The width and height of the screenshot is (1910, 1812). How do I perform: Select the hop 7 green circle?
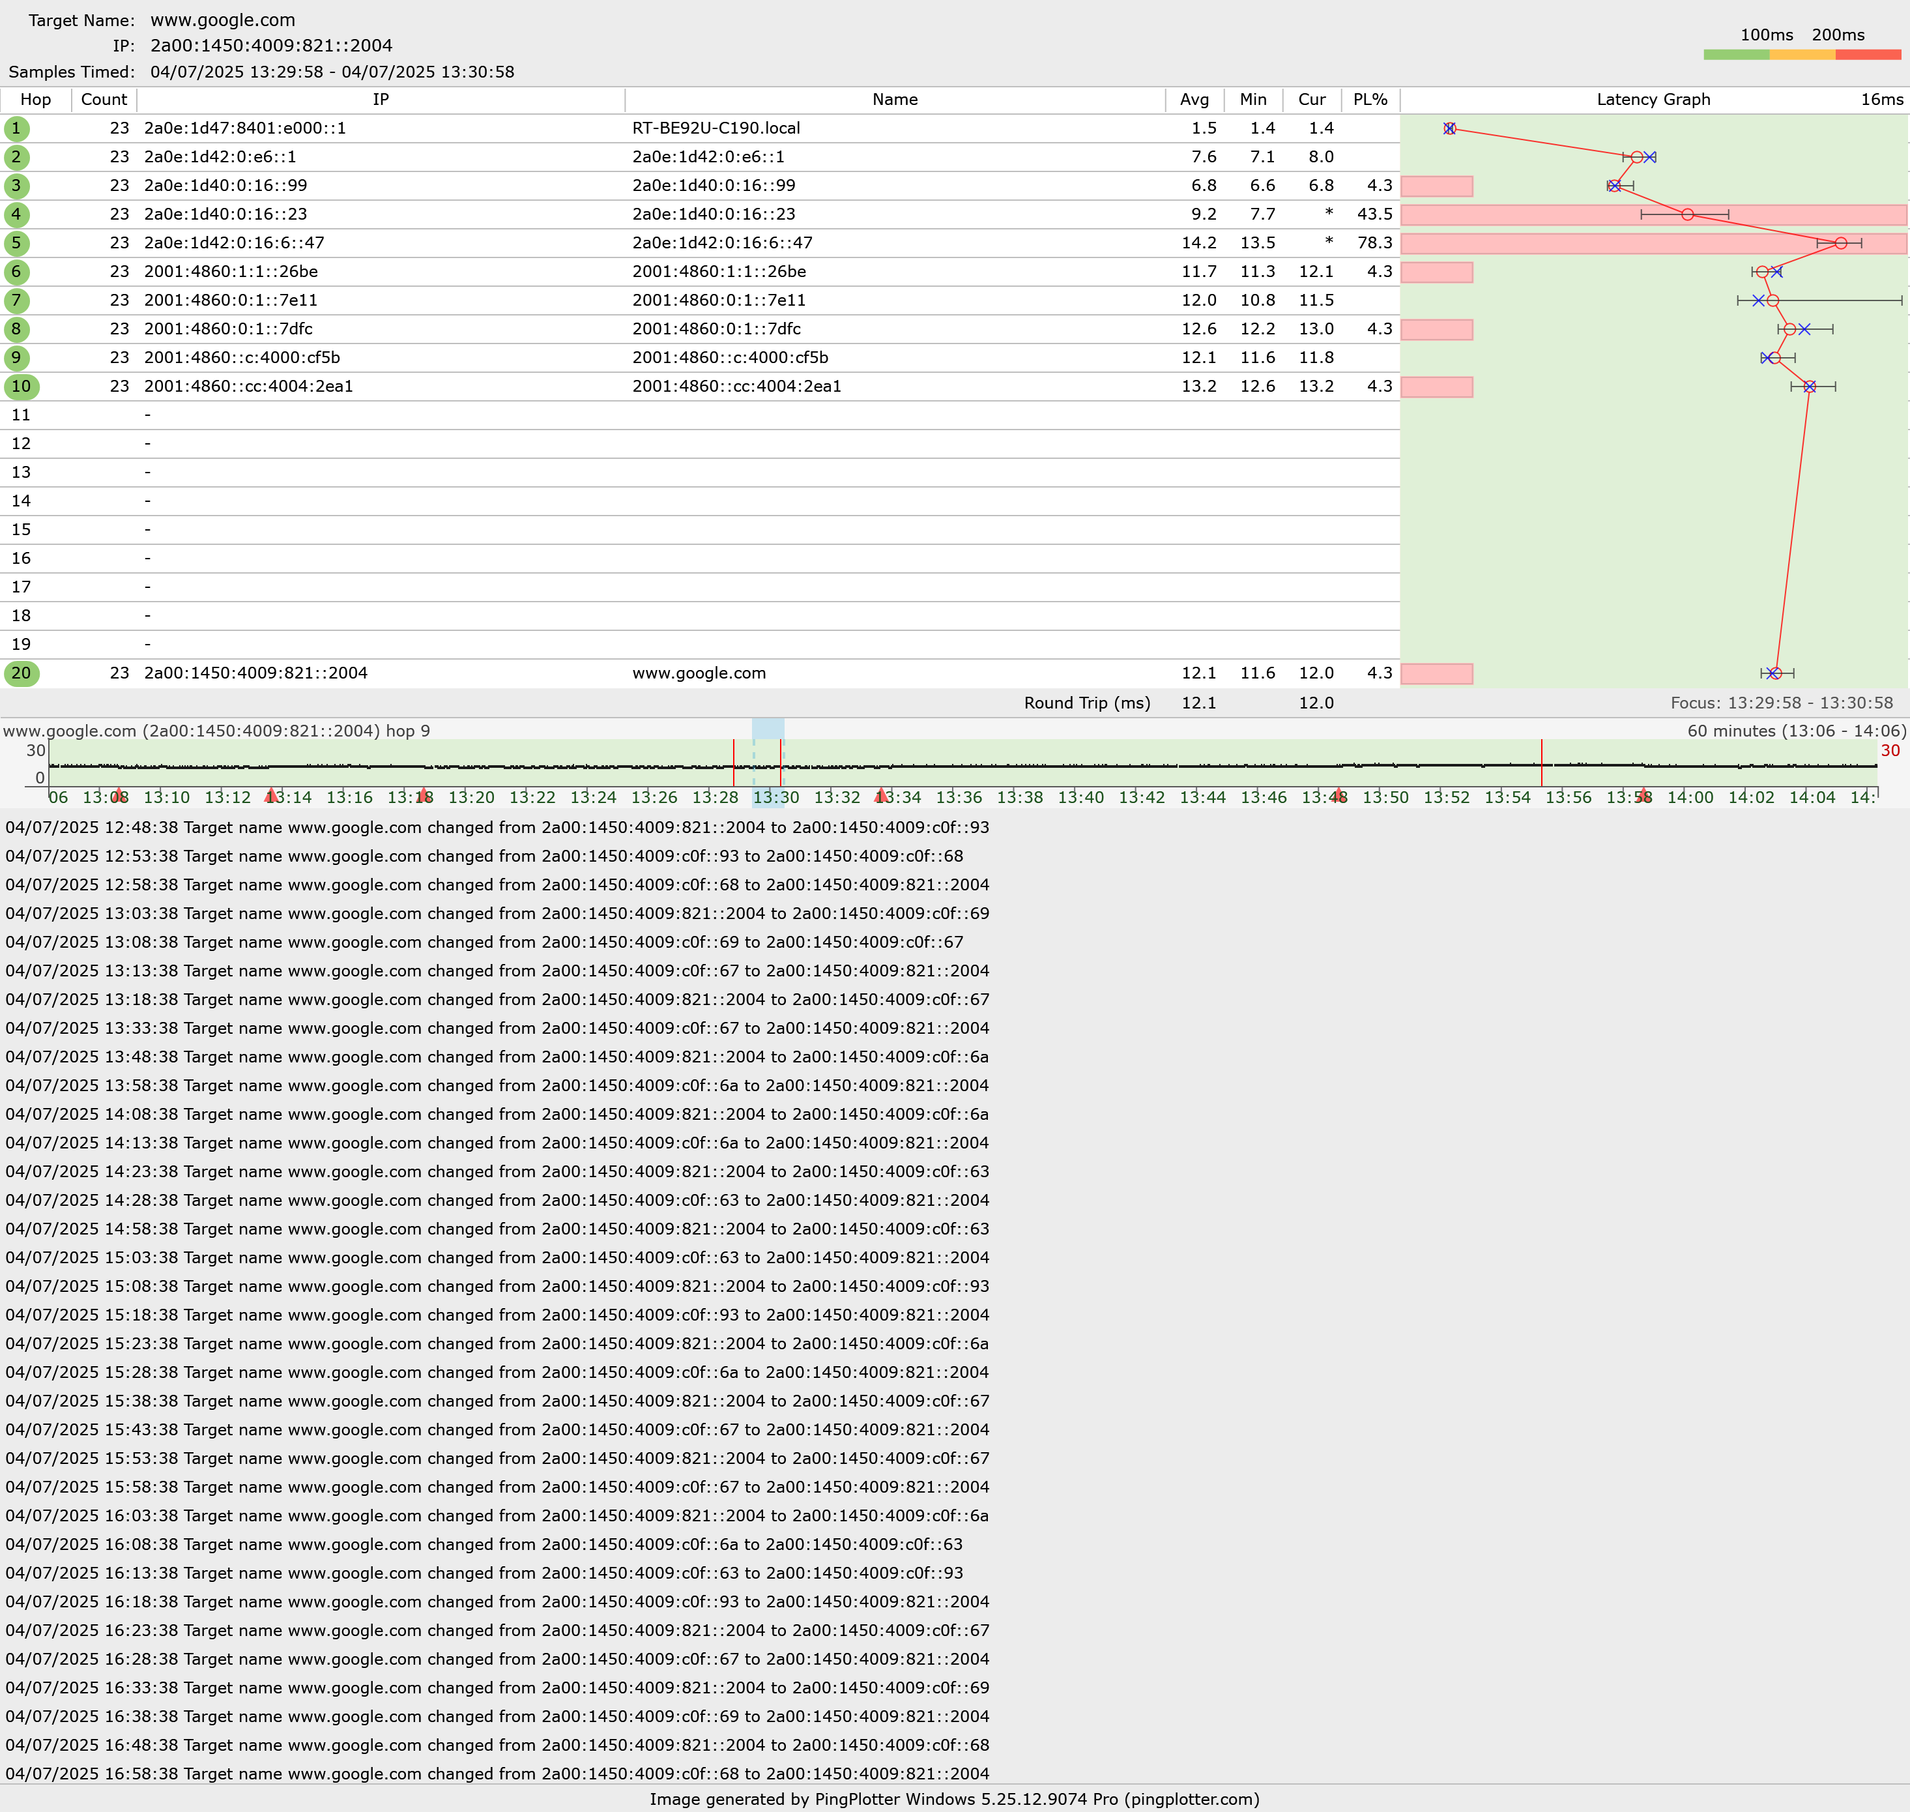[x=16, y=300]
